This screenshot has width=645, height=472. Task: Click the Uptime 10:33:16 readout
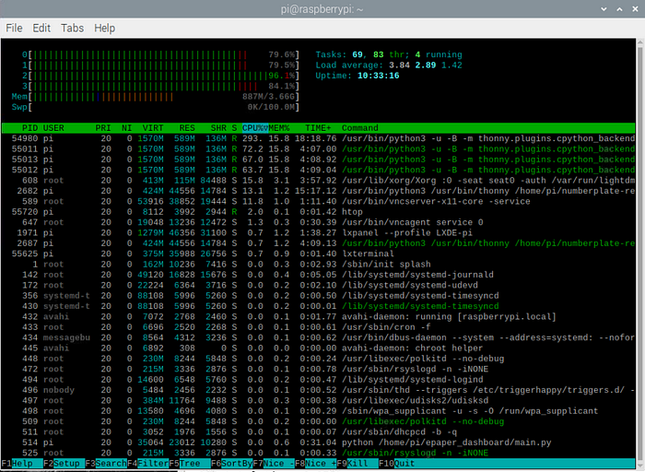(x=358, y=76)
